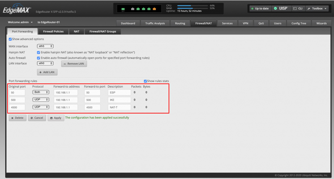334x179 pixels.
Task: Click the gray disconnected port icon
Action: point(132,9)
